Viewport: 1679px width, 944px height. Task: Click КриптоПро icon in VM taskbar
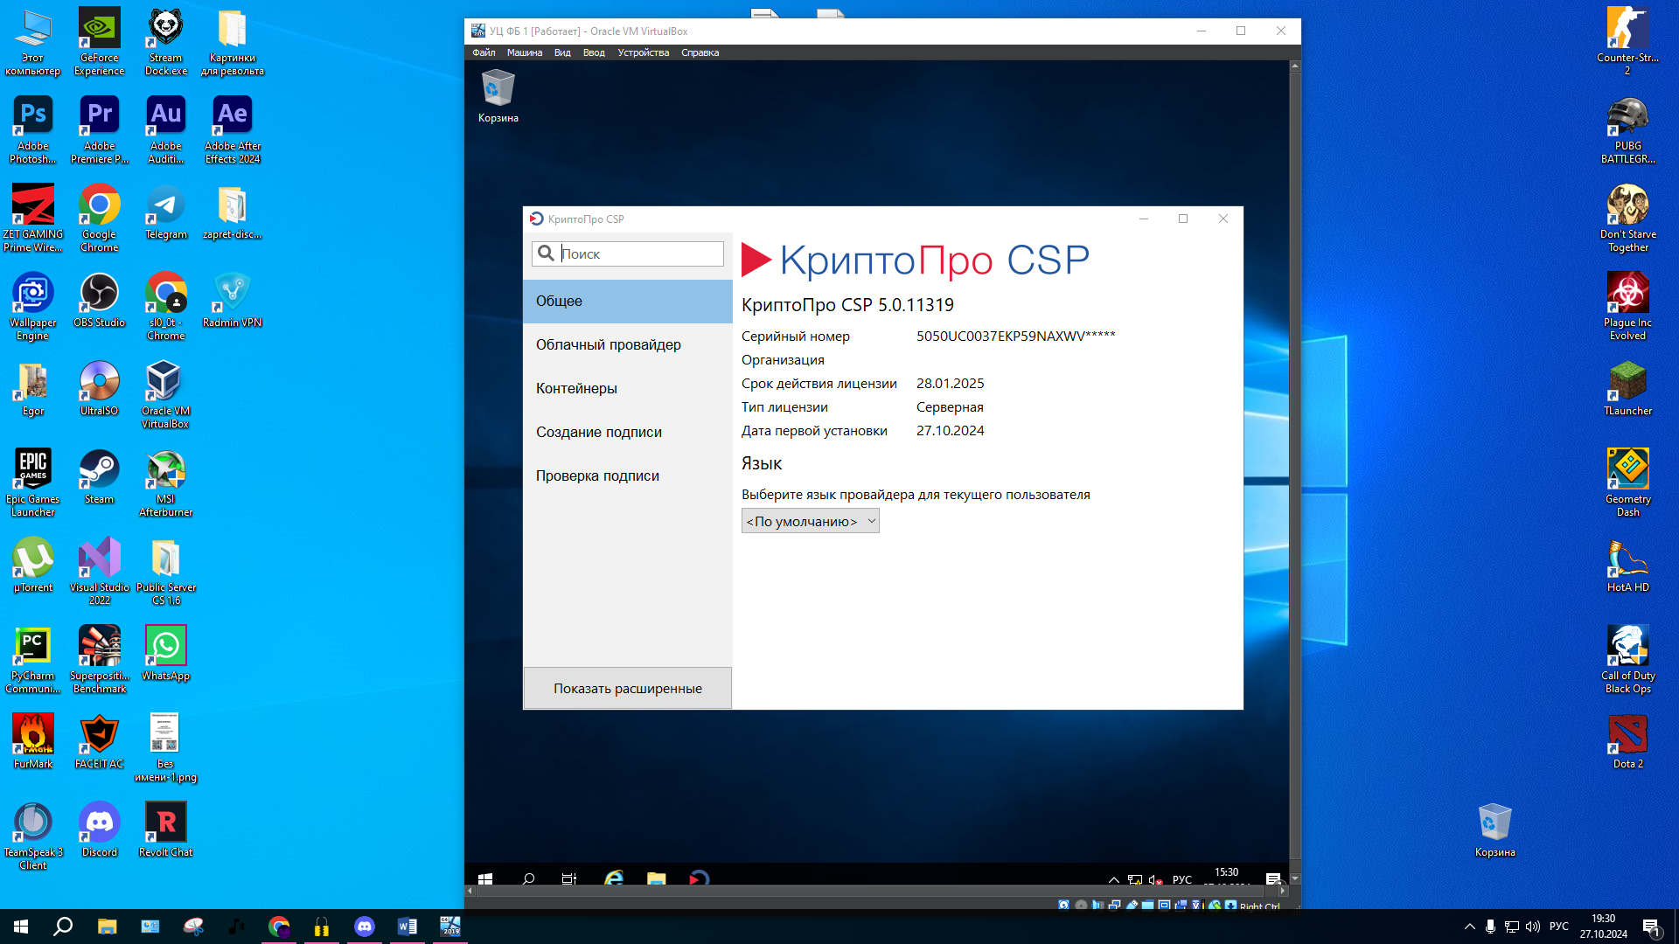699,878
